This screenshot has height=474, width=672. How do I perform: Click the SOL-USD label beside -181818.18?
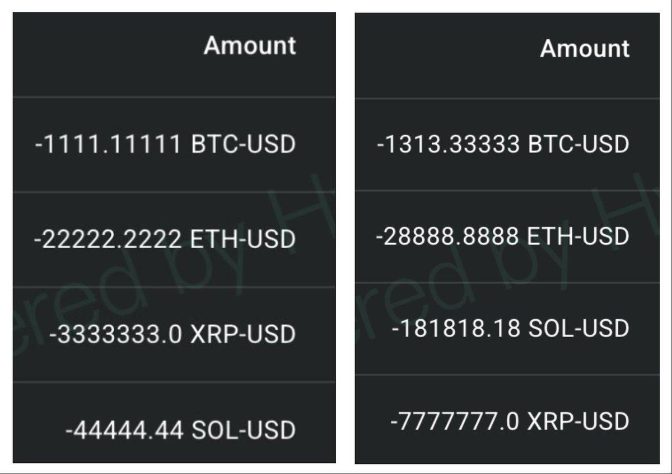point(580,328)
